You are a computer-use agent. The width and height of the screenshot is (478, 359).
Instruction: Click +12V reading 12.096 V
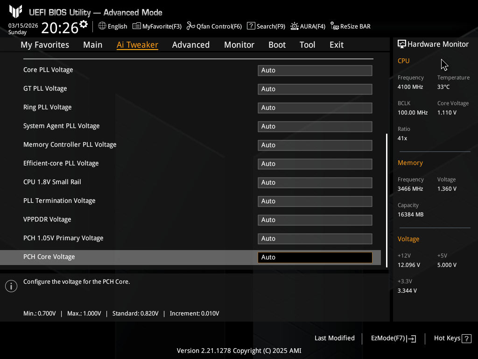pyautogui.click(x=409, y=265)
